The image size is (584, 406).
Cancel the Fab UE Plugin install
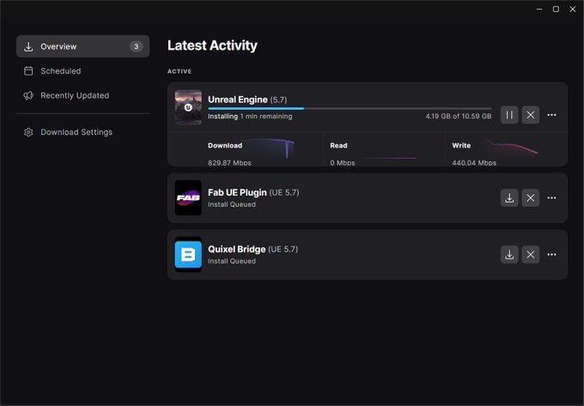point(531,198)
